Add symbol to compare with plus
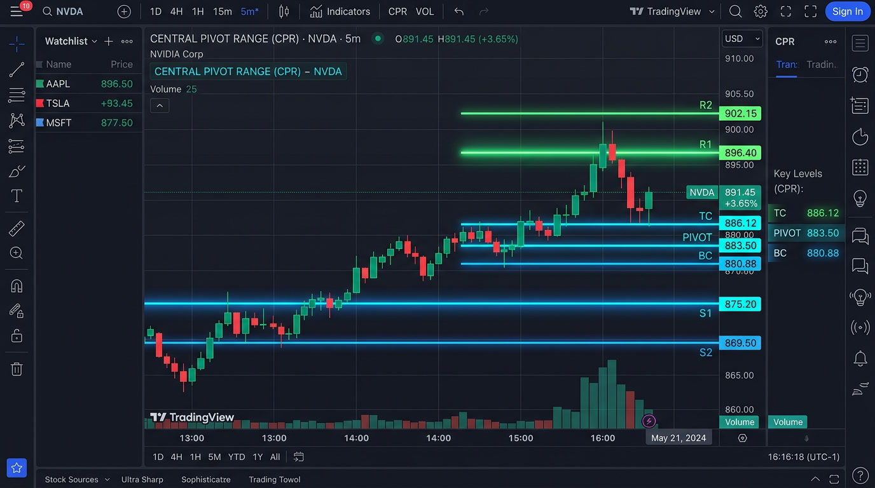The width and height of the screenshot is (875, 488). pyautogui.click(x=124, y=11)
